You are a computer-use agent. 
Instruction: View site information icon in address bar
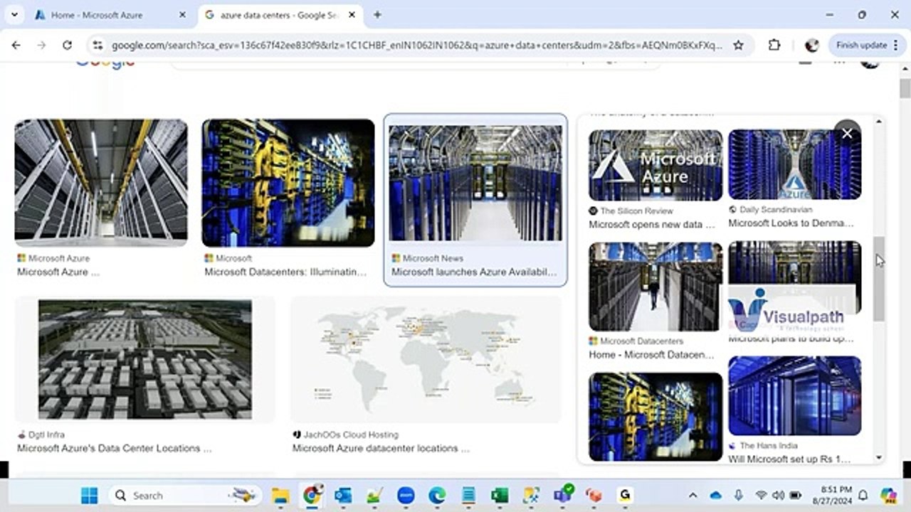tap(98, 45)
